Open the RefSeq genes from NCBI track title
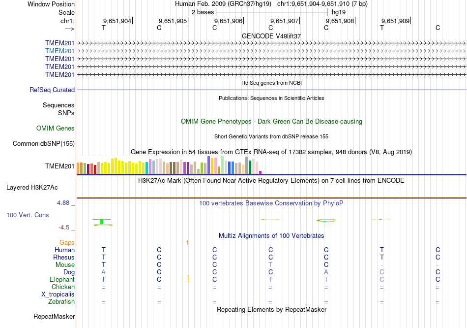Viewport: 467px width, 328px height. point(271,83)
